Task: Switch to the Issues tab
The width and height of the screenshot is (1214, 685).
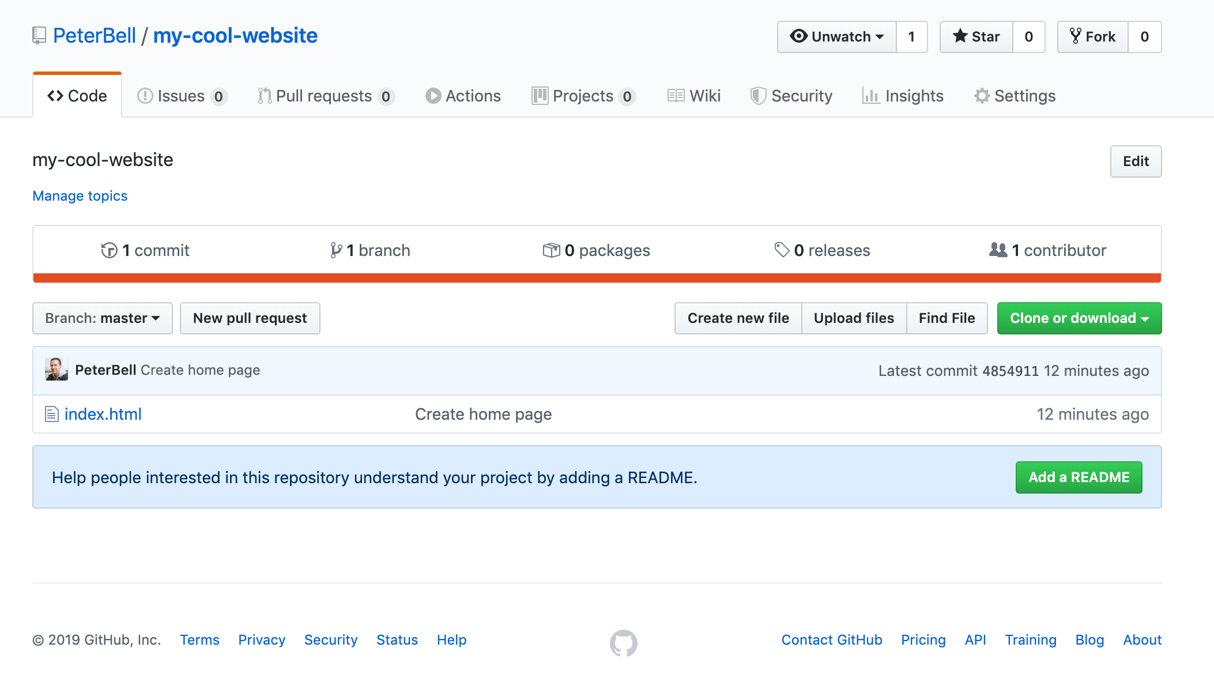Action: (x=181, y=96)
